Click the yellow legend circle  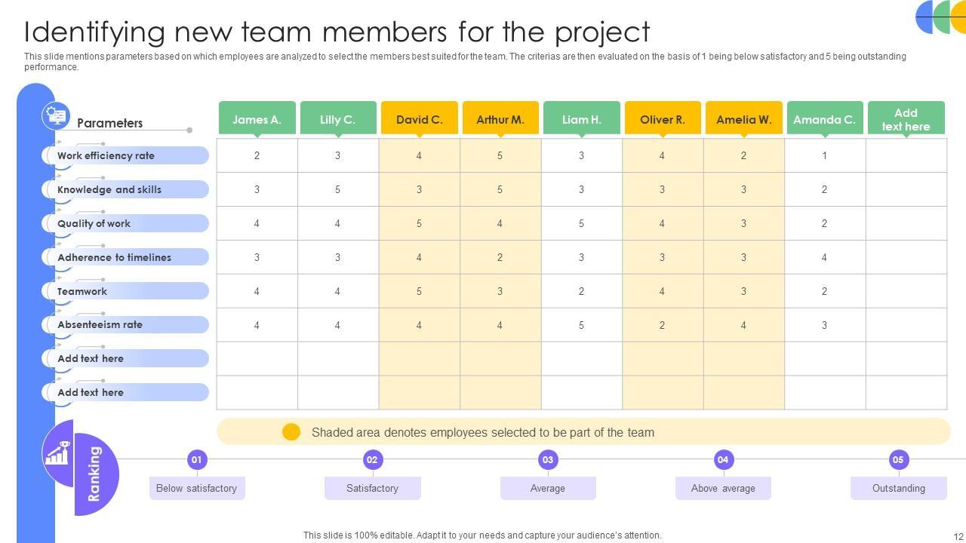291,432
